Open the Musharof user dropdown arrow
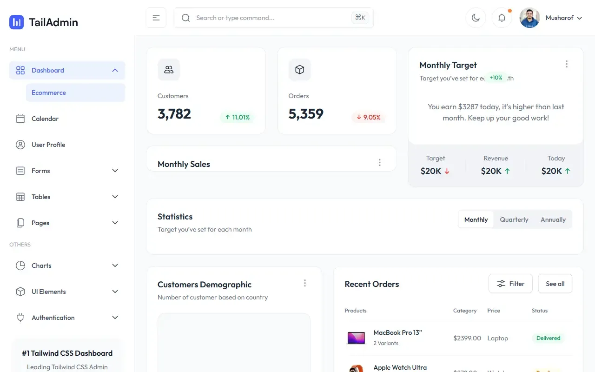Image resolution: width=595 pixels, height=372 pixels. pos(579,18)
